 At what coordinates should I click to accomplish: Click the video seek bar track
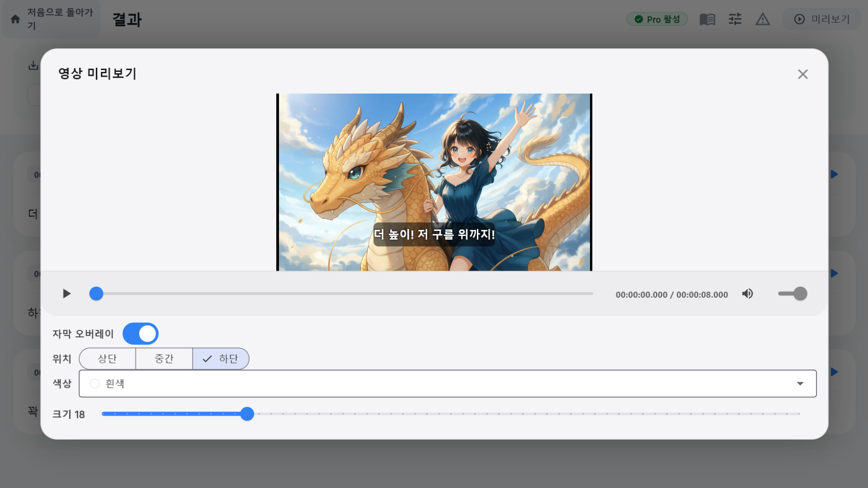pos(344,294)
